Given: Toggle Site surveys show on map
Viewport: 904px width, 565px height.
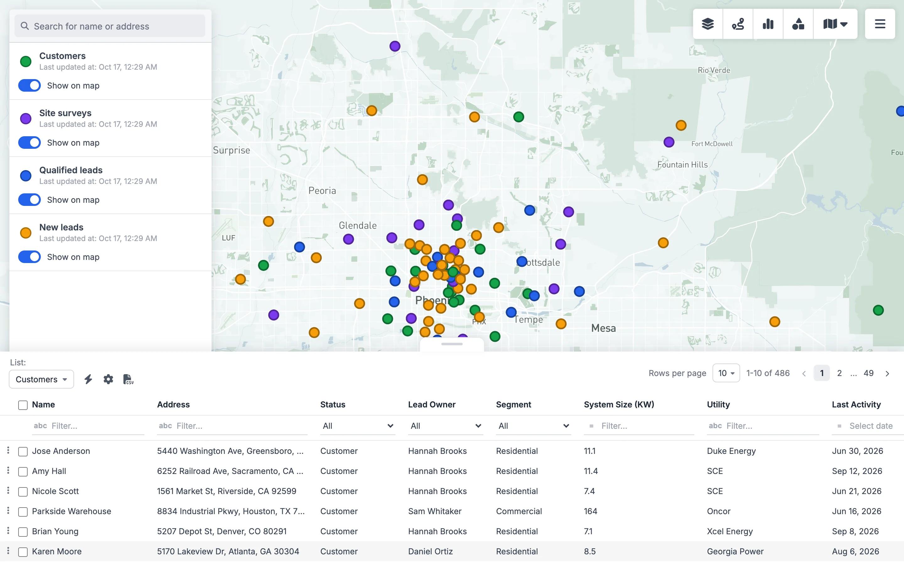Looking at the screenshot, I should [x=30, y=143].
